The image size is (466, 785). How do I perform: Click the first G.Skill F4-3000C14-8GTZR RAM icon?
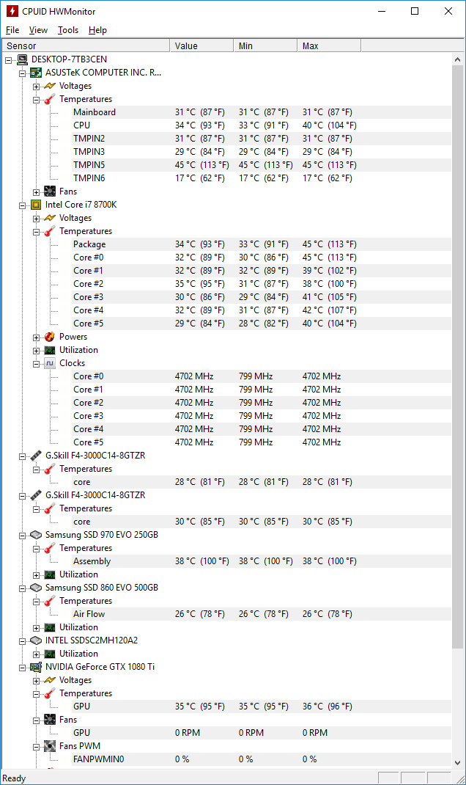tap(36, 456)
